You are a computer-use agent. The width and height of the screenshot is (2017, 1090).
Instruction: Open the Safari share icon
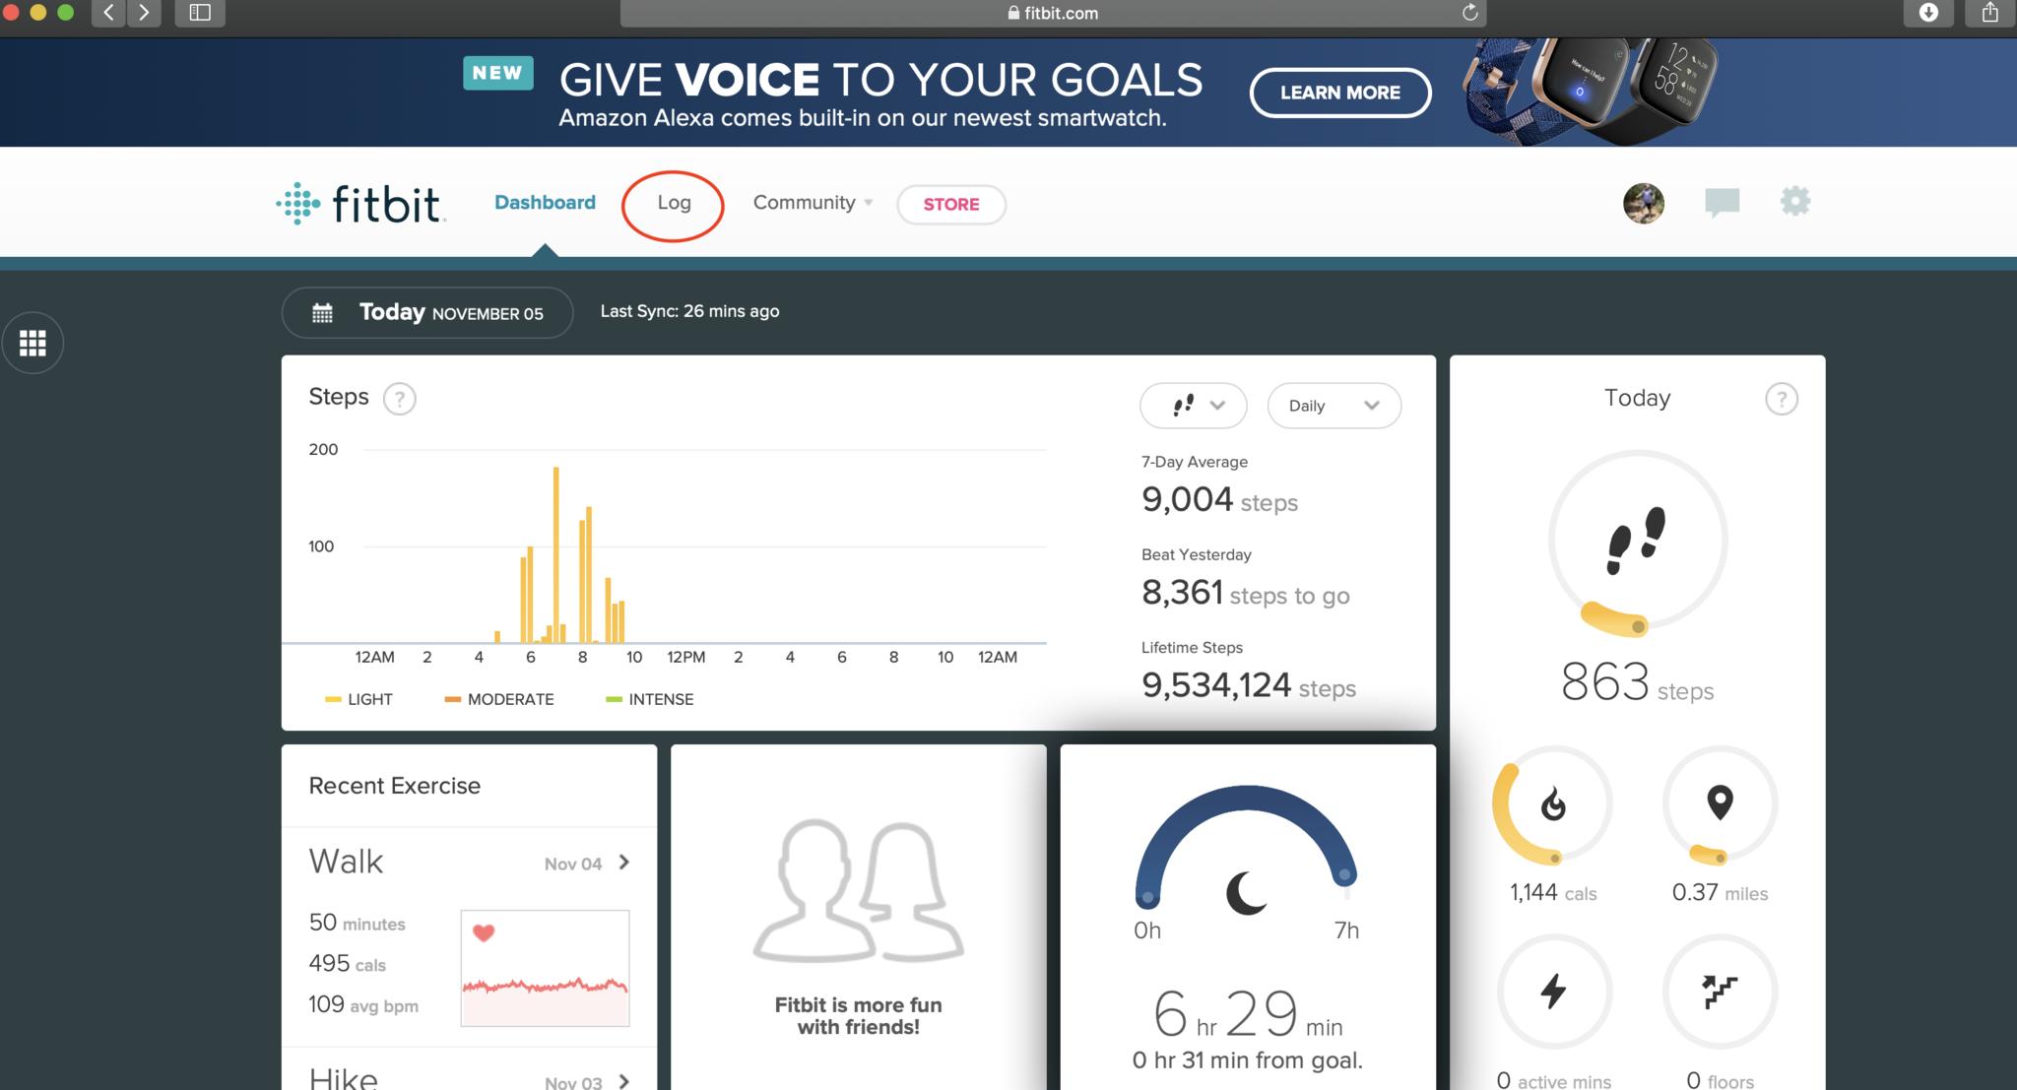(1990, 13)
